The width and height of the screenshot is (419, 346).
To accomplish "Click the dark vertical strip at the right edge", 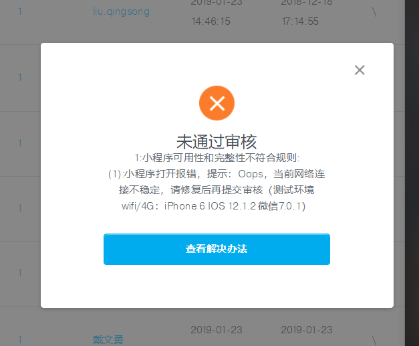I will pos(412,173).
